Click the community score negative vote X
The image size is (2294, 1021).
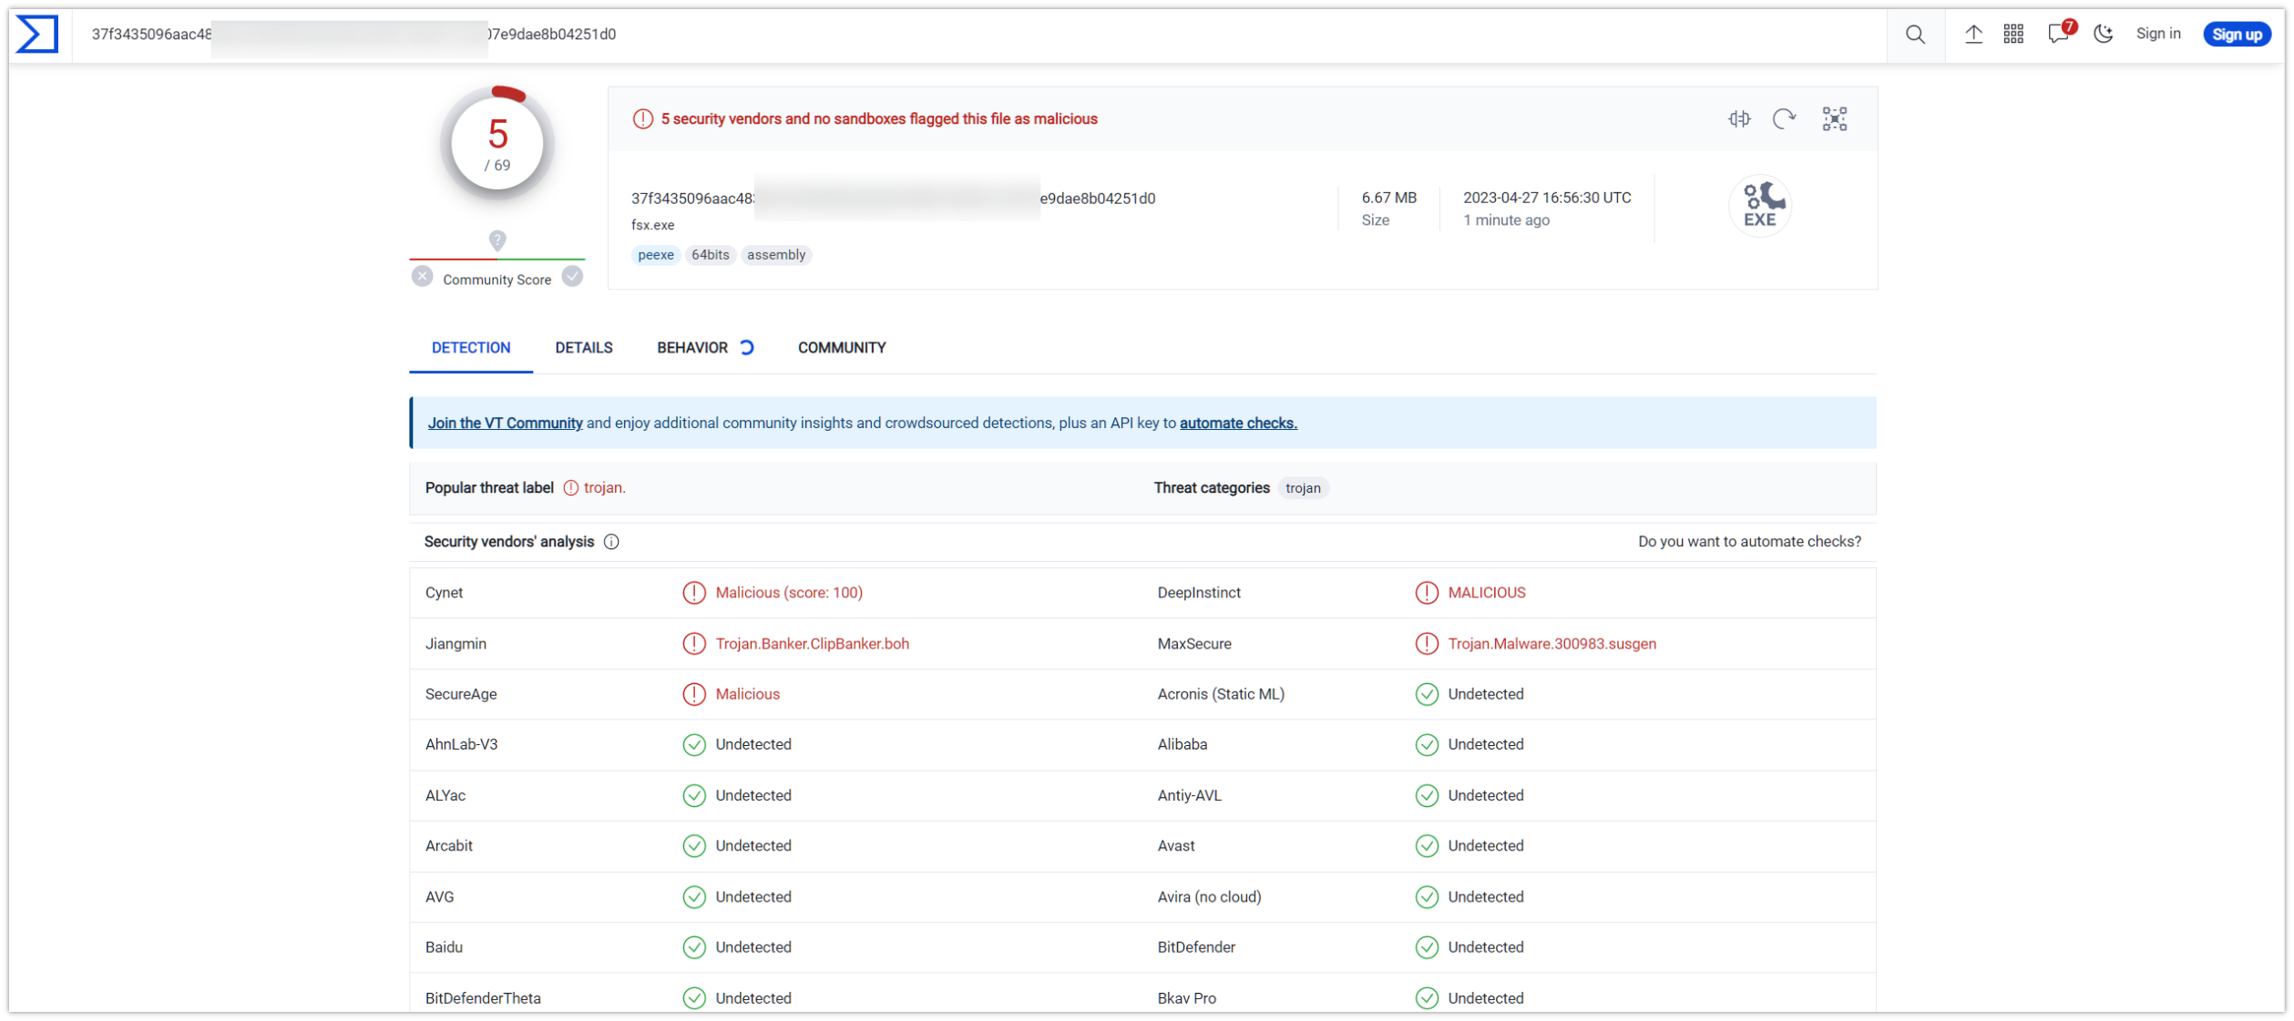(422, 277)
